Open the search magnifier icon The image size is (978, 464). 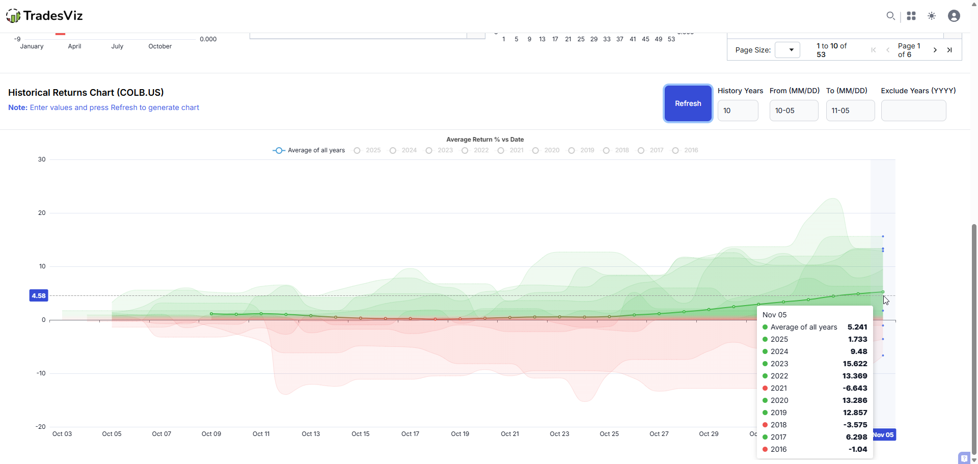[890, 16]
